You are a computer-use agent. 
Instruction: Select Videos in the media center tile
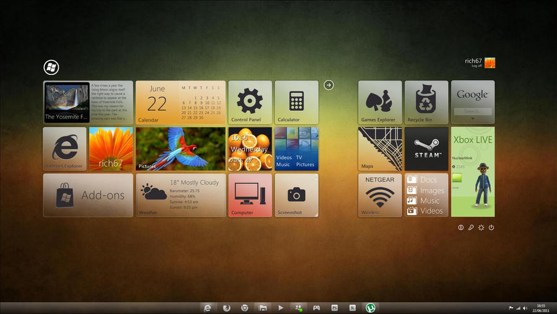tap(284, 157)
